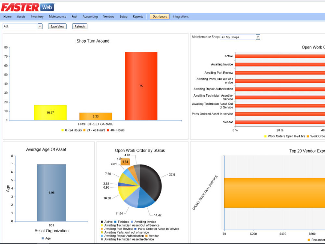Click the Active bar in Open Work Orders chart
The width and height of the screenshot is (325, 244).
coord(280,56)
